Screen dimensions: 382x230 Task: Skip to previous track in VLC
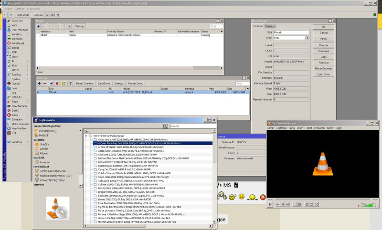coord(278,204)
